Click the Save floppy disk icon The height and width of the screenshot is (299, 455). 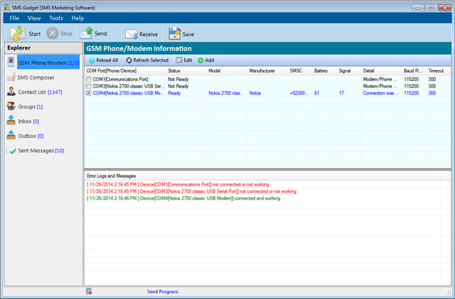point(174,34)
